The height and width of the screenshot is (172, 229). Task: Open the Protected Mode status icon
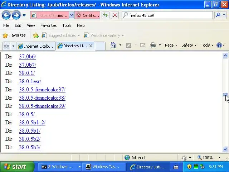[x=184, y=158]
